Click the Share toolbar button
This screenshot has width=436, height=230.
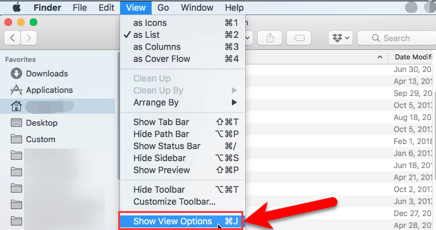(x=270, y=38)
